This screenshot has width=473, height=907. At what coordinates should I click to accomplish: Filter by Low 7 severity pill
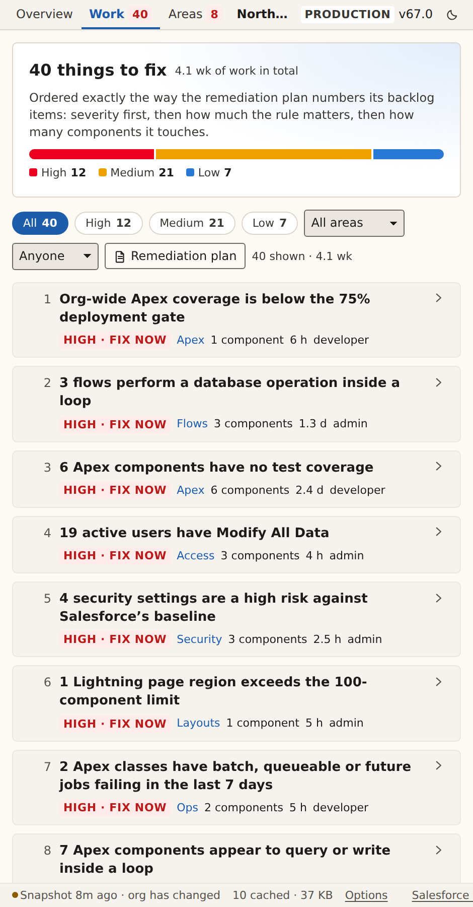click(270, 223)
